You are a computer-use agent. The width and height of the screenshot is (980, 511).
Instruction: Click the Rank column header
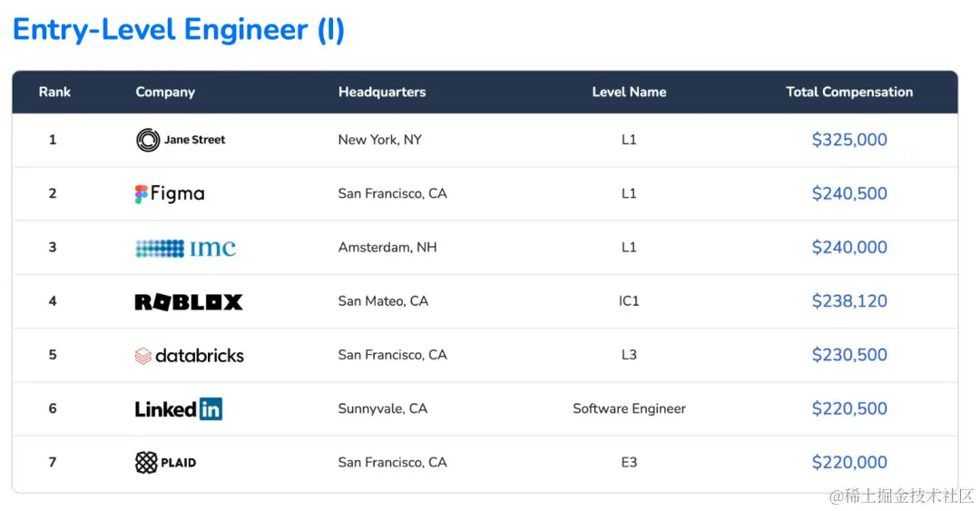click(x=54, y=92)
